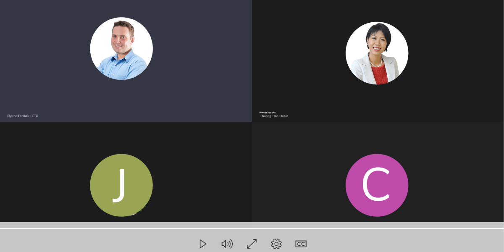Viewport: 504px width, 252px height.
Task: Click the magenta C avatar
Action: click(377, 185)
